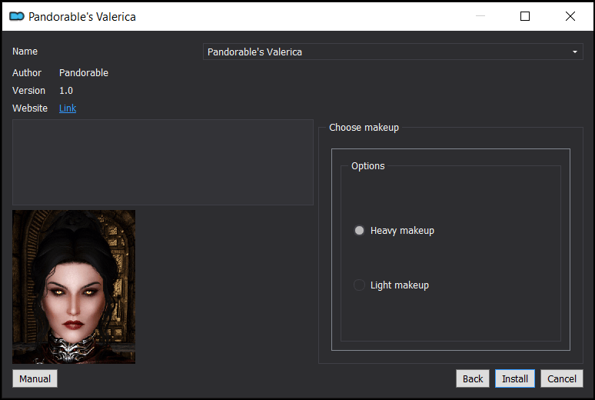Expand the Name dropdown arrow
Image resolution: width=595 pixels, height=400 pixels.
coord(575,52)
